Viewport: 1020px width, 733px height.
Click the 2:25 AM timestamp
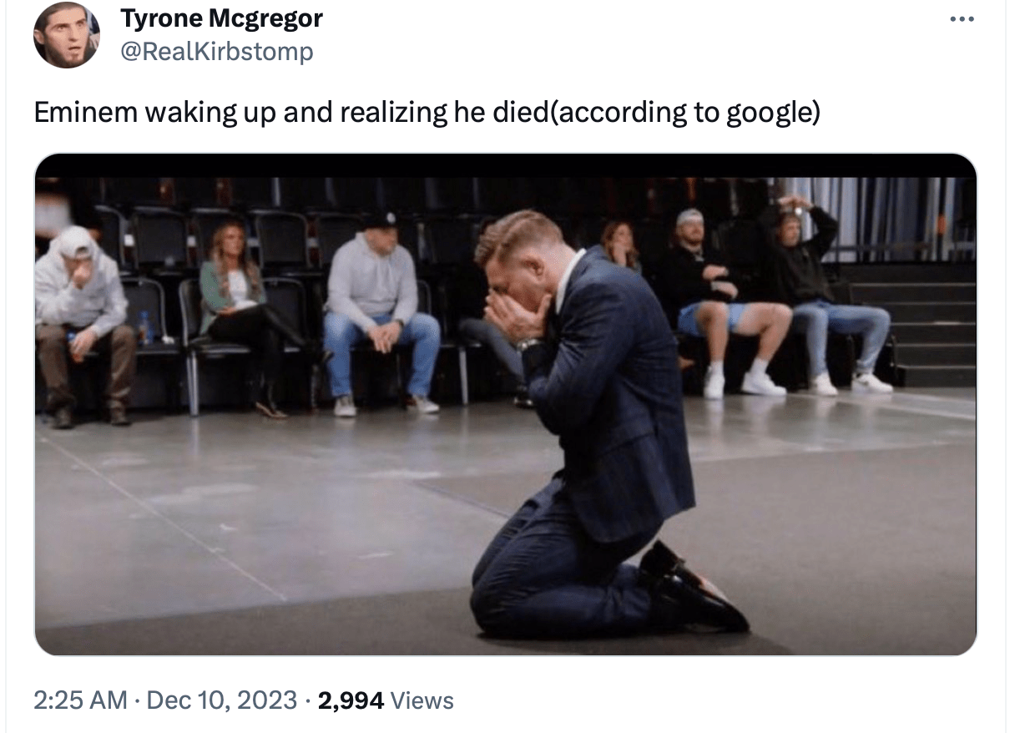click(x=81, y=700)
